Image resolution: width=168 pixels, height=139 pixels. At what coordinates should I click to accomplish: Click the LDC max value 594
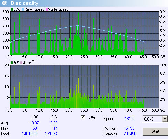[x=36, y=128]
